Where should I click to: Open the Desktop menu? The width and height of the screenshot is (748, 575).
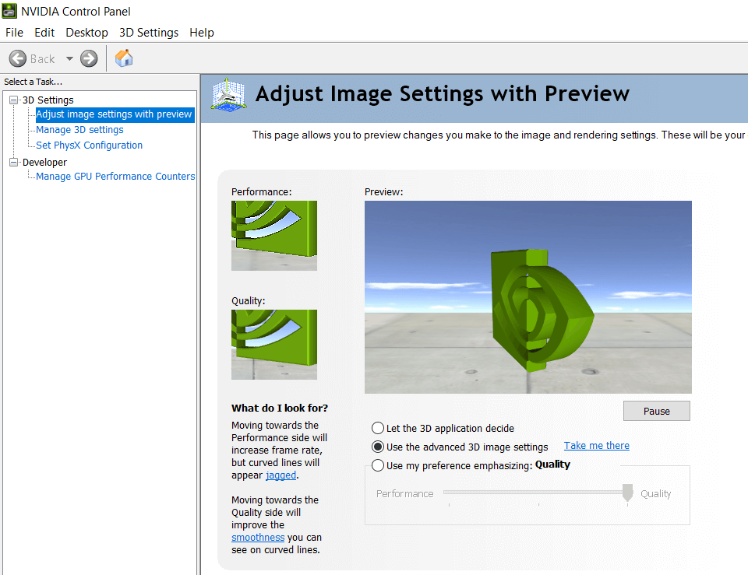pos(86,33)
